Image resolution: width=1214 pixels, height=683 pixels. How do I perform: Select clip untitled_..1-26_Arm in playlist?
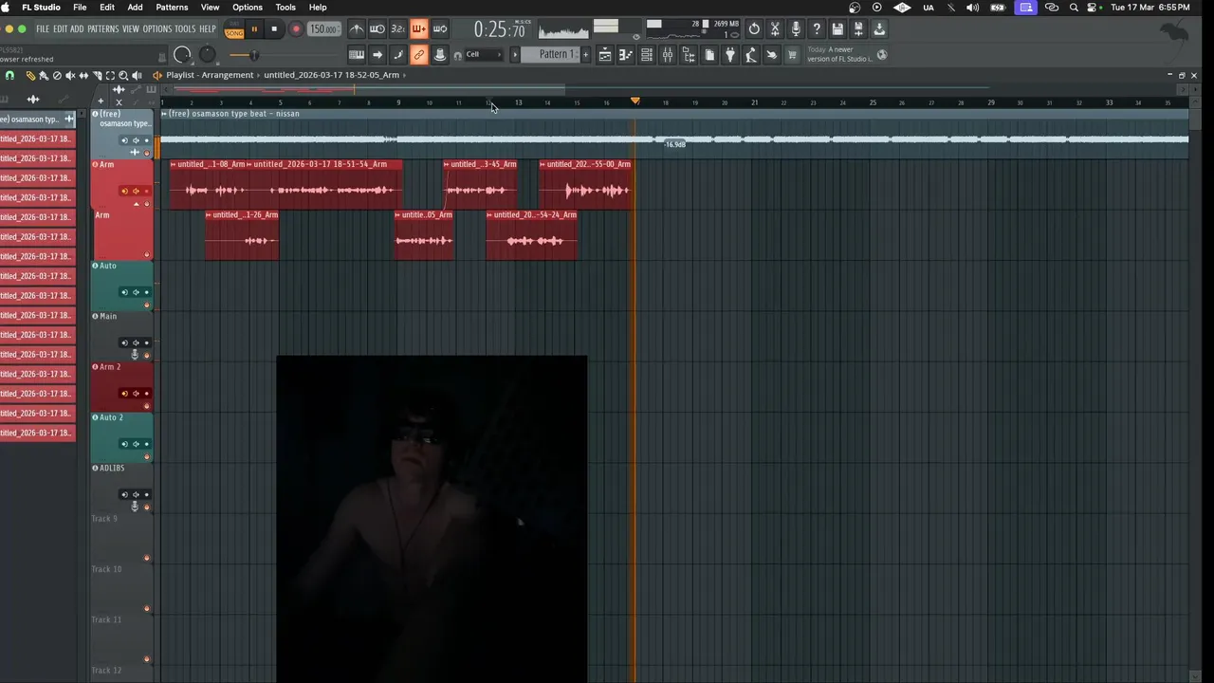(242, 234)
